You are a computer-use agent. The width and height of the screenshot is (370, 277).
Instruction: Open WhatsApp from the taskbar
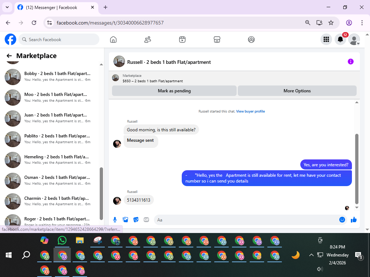[62, 240]
